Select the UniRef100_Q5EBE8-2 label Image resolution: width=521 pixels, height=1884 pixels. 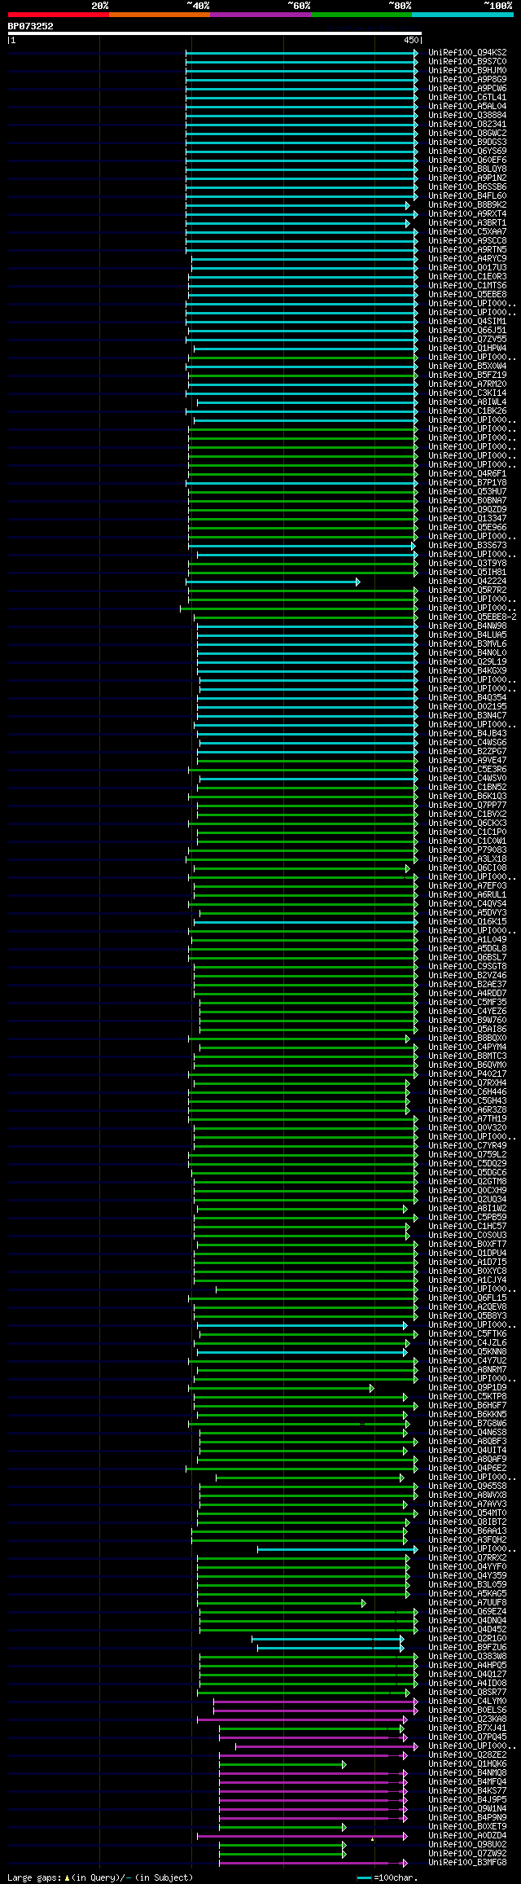pyautogui.click(x=472, y=617)
